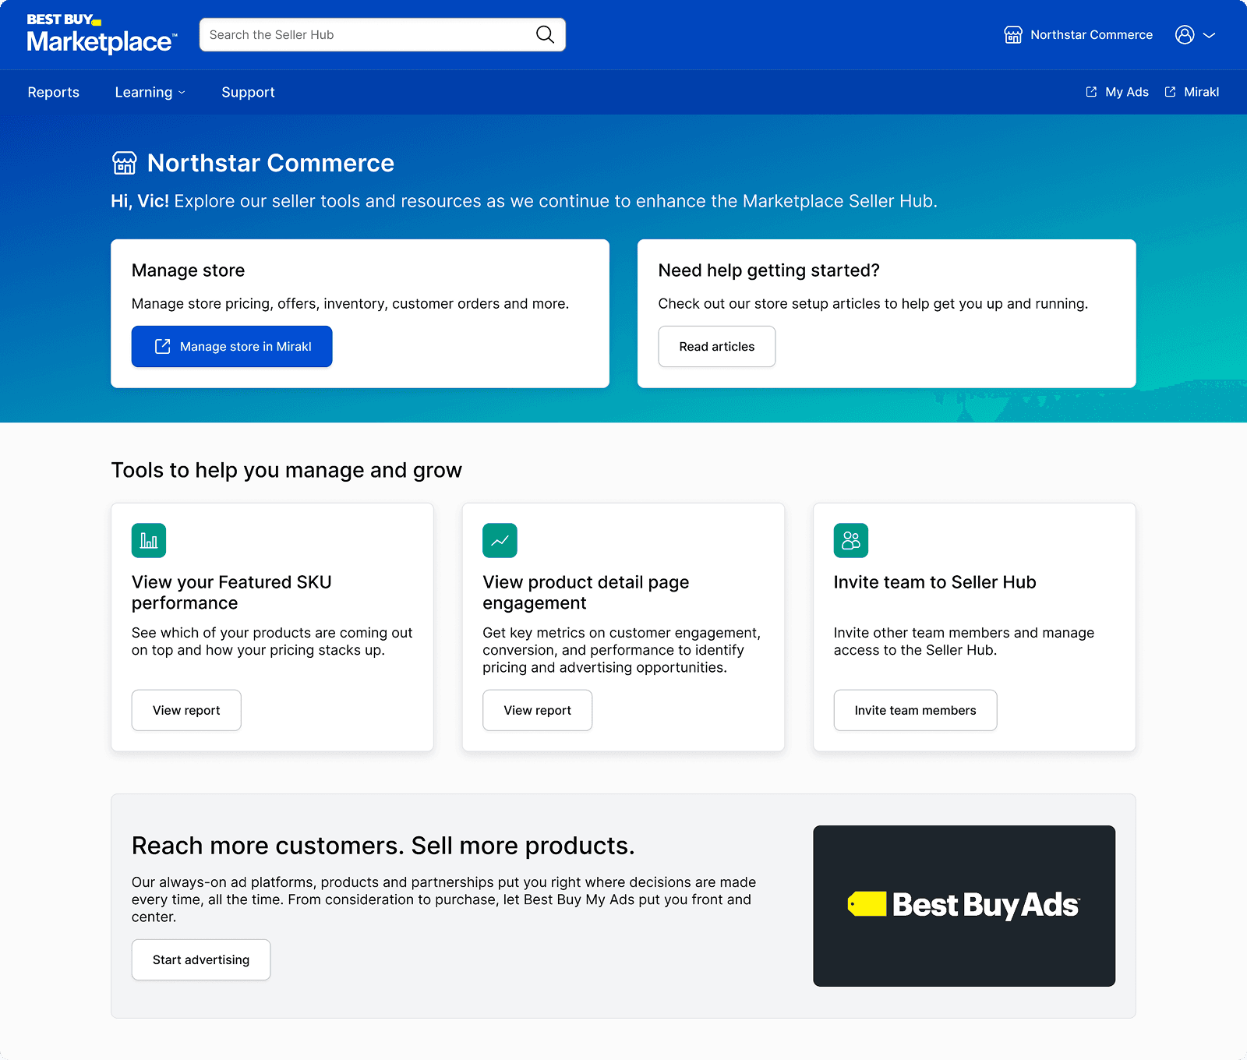Click the search magnifier icon
This screenshot has width=1247, height=1060.
point(546,35)
